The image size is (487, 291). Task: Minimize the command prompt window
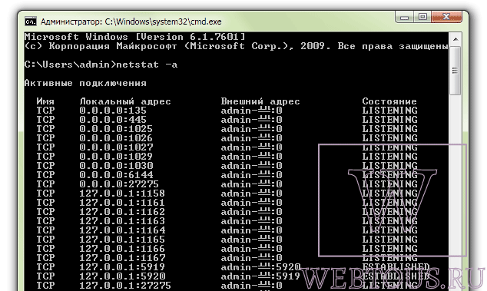pyautogui.click(x=404, y=17)
